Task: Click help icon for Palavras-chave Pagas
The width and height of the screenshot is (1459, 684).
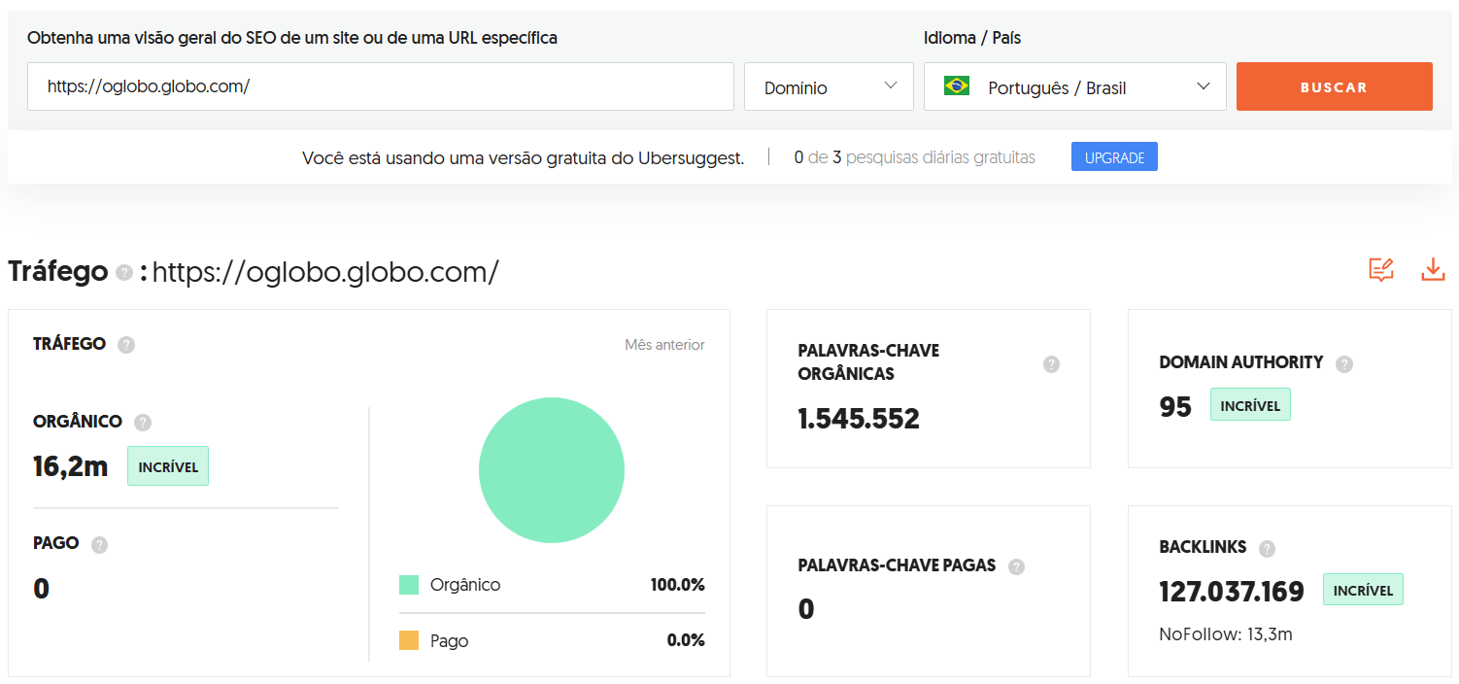Action: click(x=1016, y=567)
